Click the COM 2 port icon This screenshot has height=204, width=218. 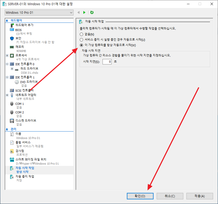(12, 112)
